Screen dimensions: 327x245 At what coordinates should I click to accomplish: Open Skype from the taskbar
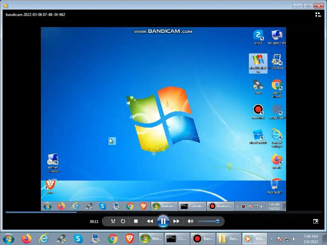[78, 239]
